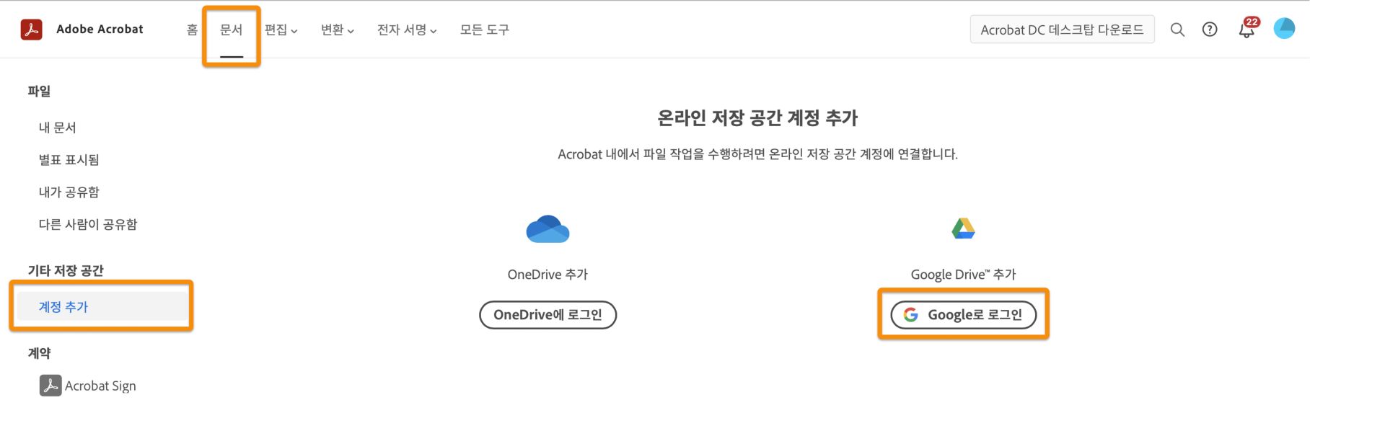Click the 기타 저장 공간 section heading
Image resolution: width=1385 pixels, height=431 pixels.
(x=66, y=271)
